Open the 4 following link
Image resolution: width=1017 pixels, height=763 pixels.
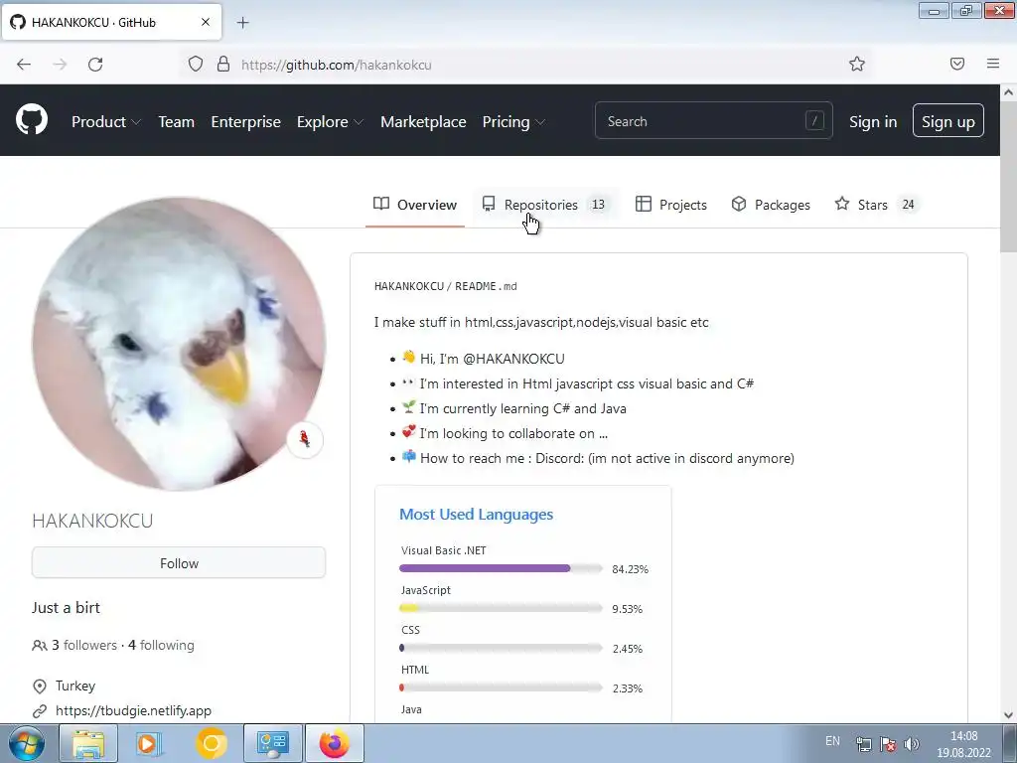point(162,645)
